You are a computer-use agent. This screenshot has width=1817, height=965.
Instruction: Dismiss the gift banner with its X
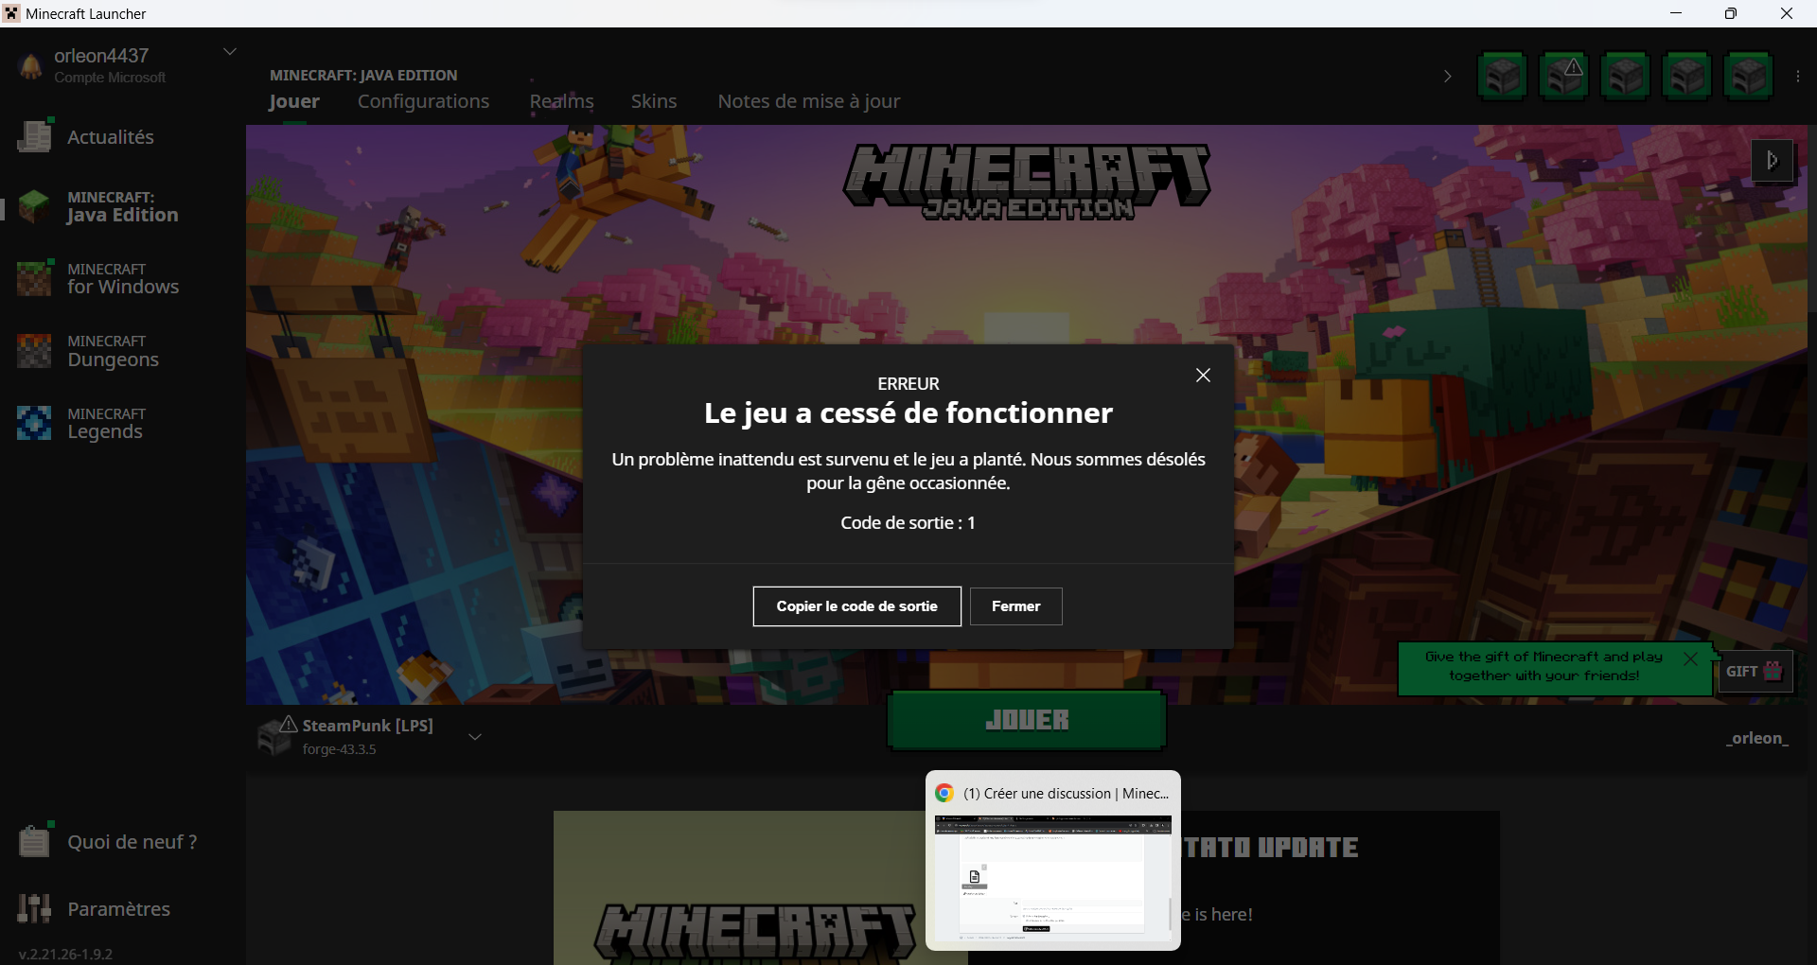(1690, 658)
